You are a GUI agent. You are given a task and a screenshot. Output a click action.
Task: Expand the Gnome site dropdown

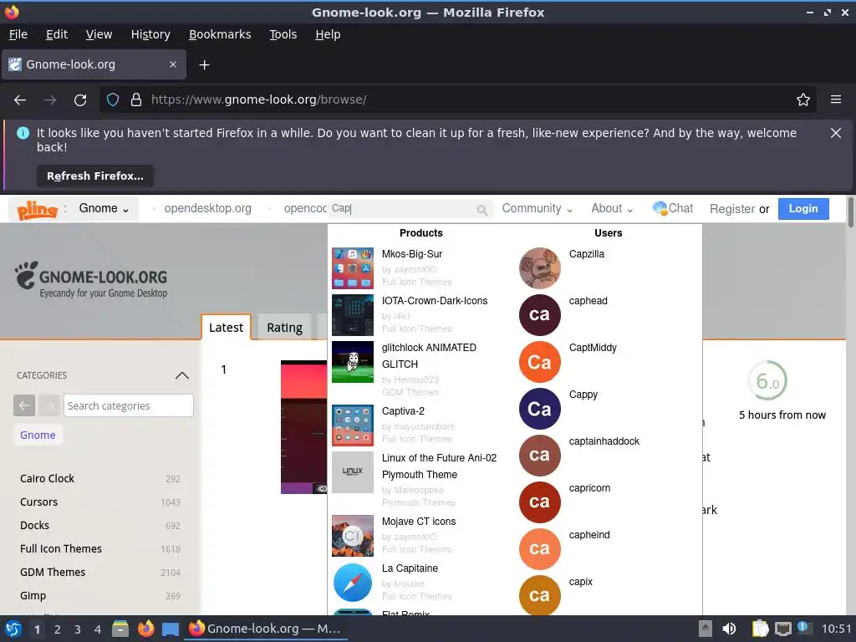click(x=104, y=208)
